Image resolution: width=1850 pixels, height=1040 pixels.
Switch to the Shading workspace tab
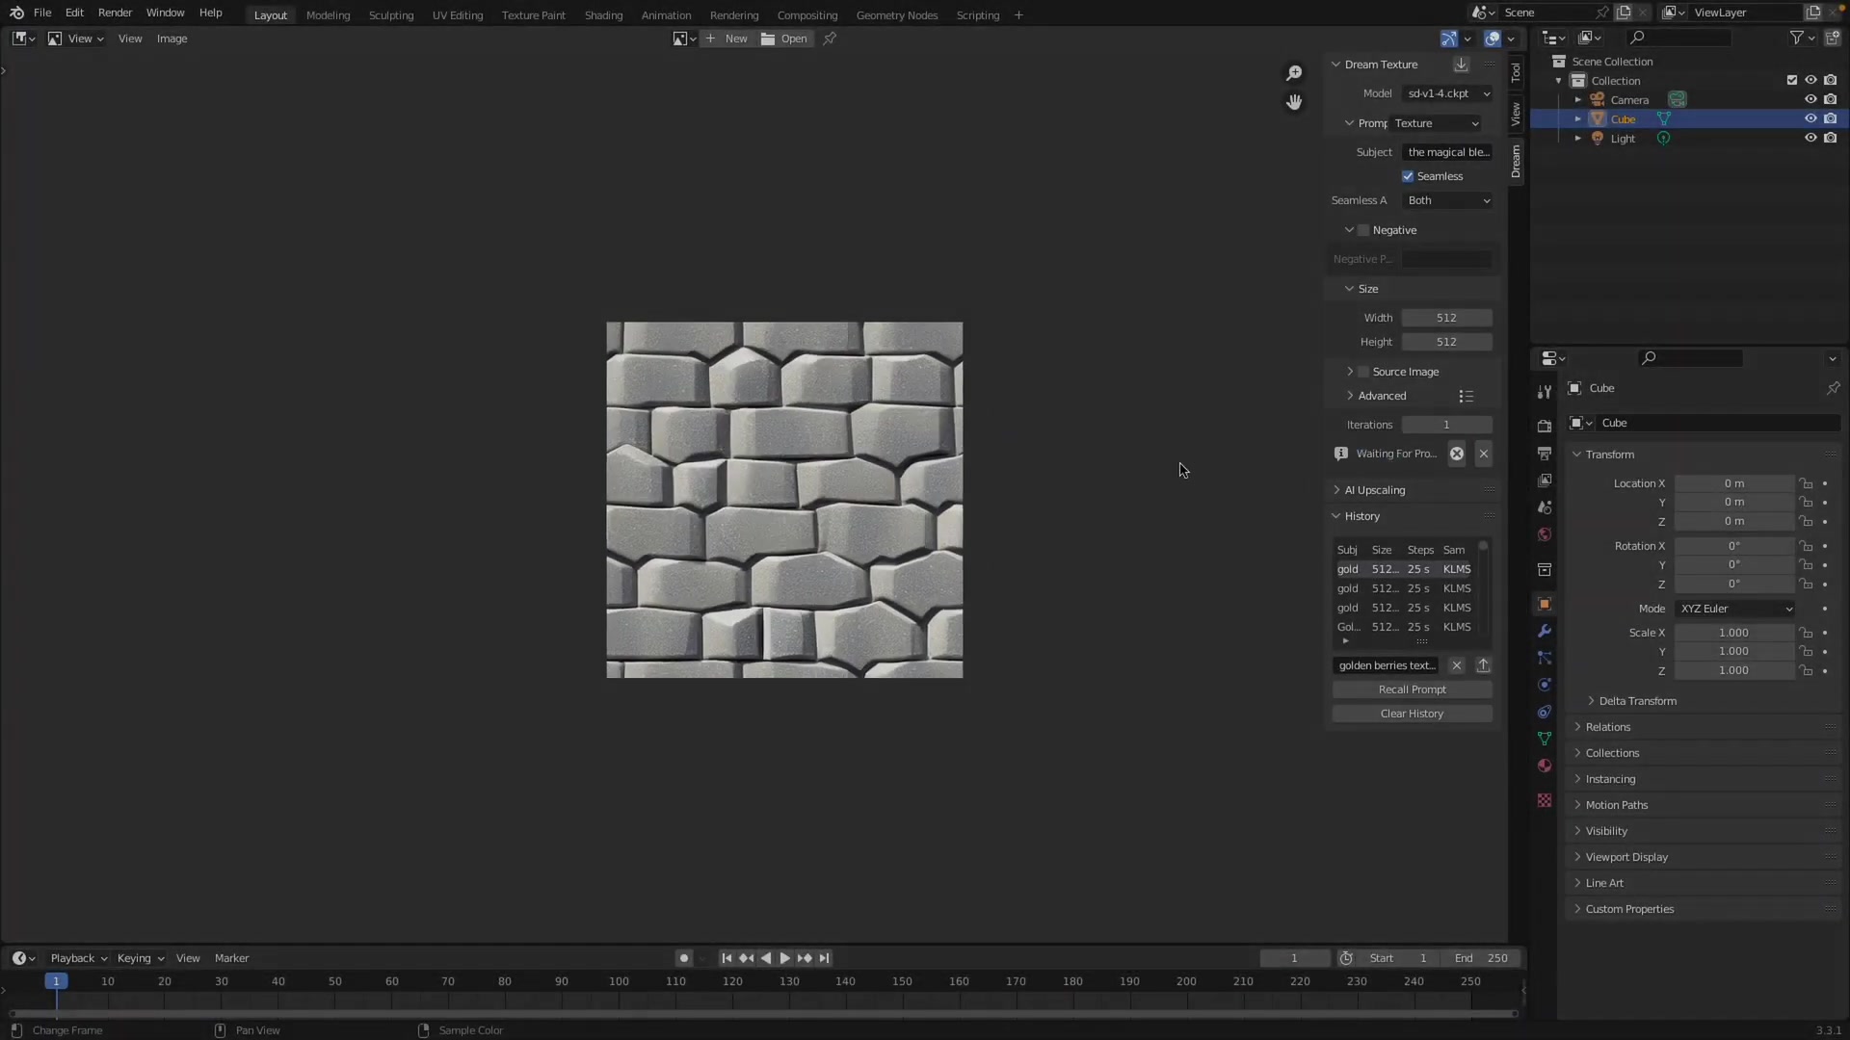pyautogui.click(x=603, y=14)
